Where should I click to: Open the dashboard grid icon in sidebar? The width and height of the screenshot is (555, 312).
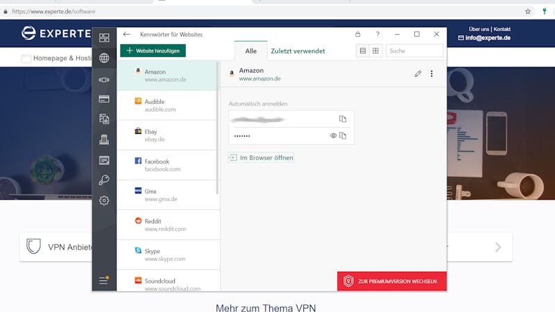(x=104, y=38)
